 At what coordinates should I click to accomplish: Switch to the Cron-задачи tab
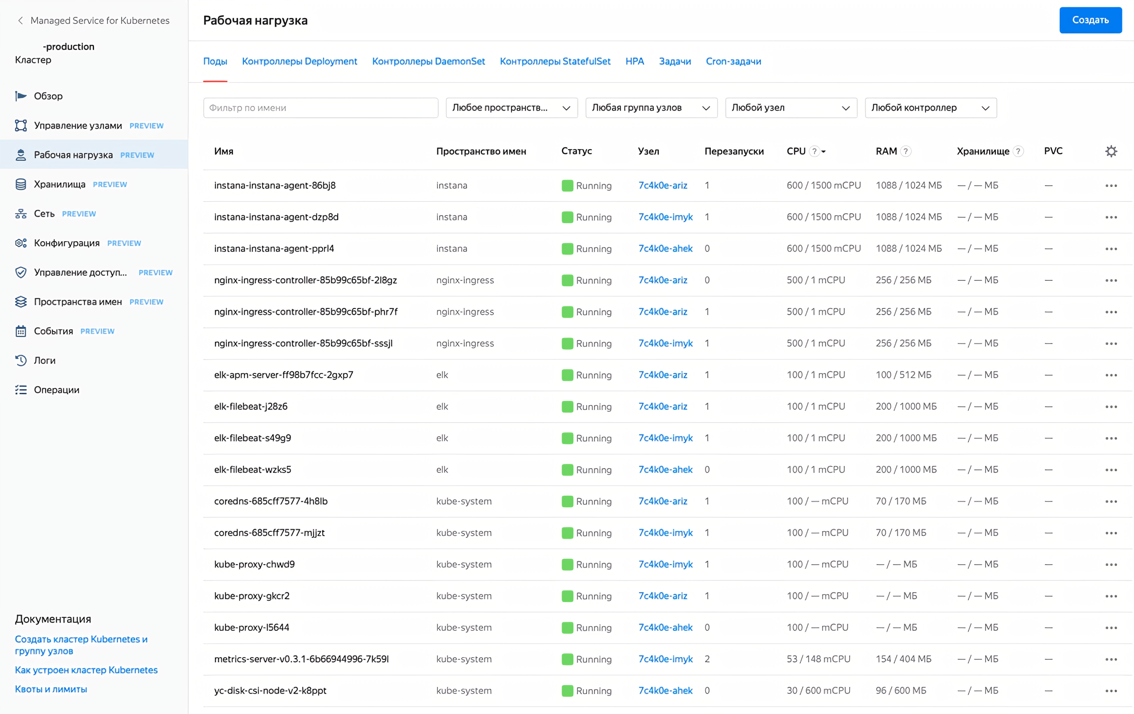click(x=733, y=61)
